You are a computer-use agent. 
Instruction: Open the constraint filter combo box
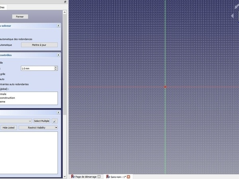point(16,121)
